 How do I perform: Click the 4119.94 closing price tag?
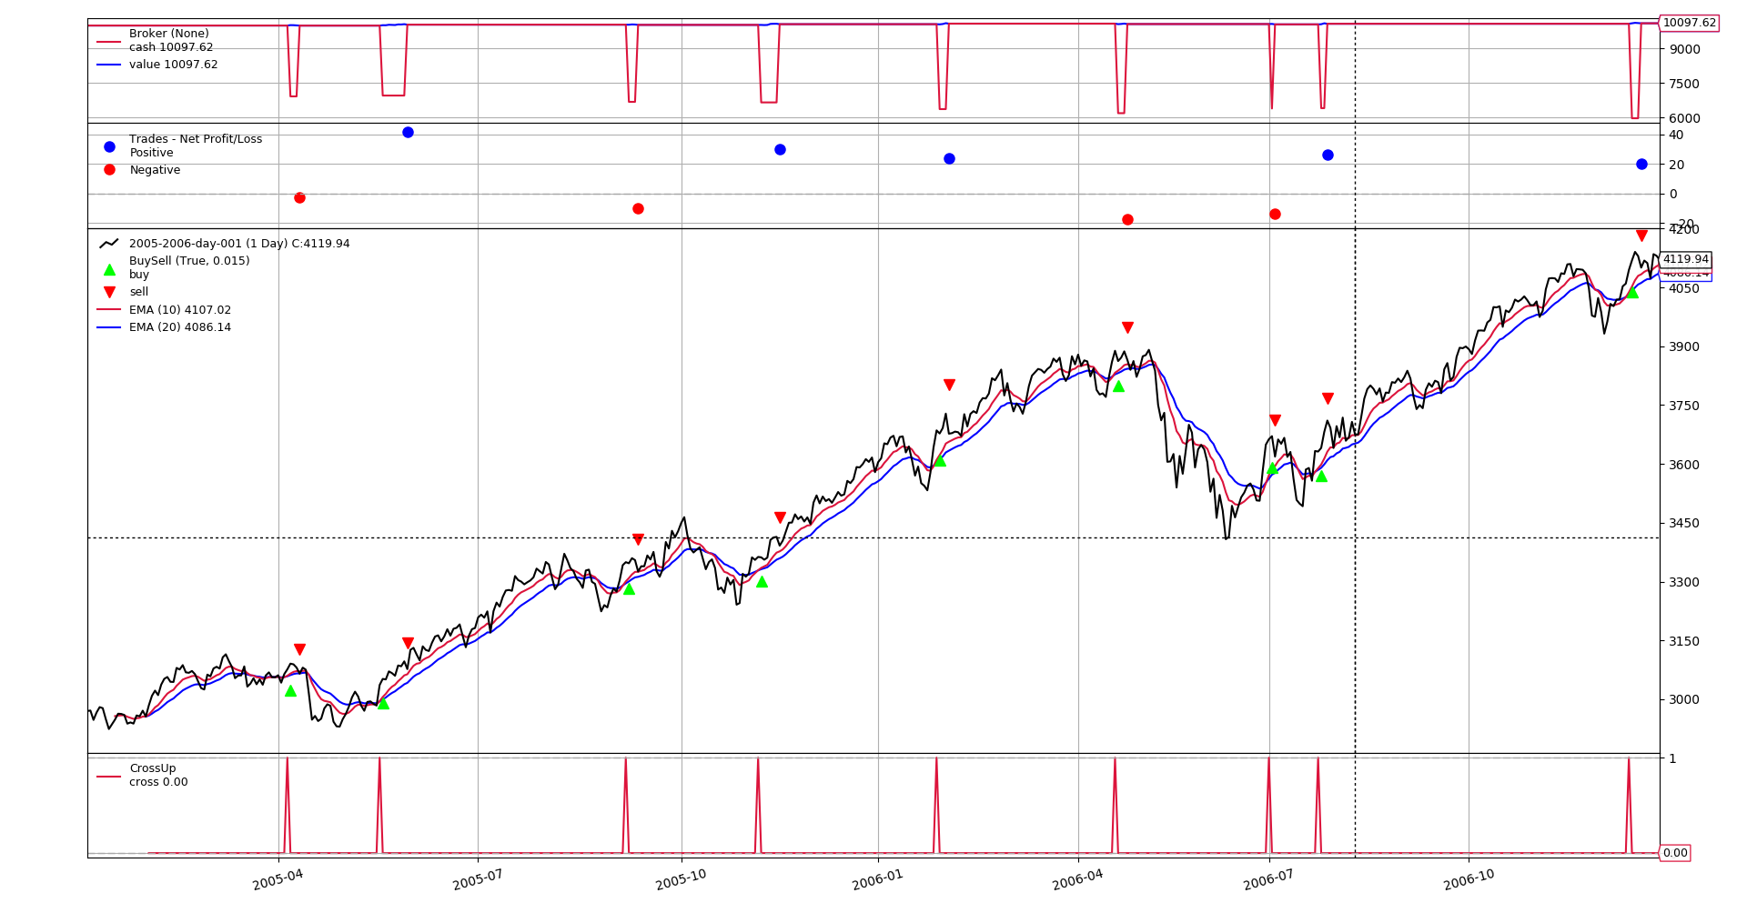click(1685, 259)
